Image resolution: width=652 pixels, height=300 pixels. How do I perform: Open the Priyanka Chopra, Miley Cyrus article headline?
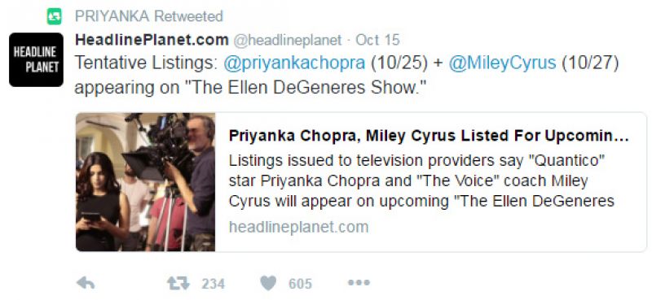coord(429,136)
